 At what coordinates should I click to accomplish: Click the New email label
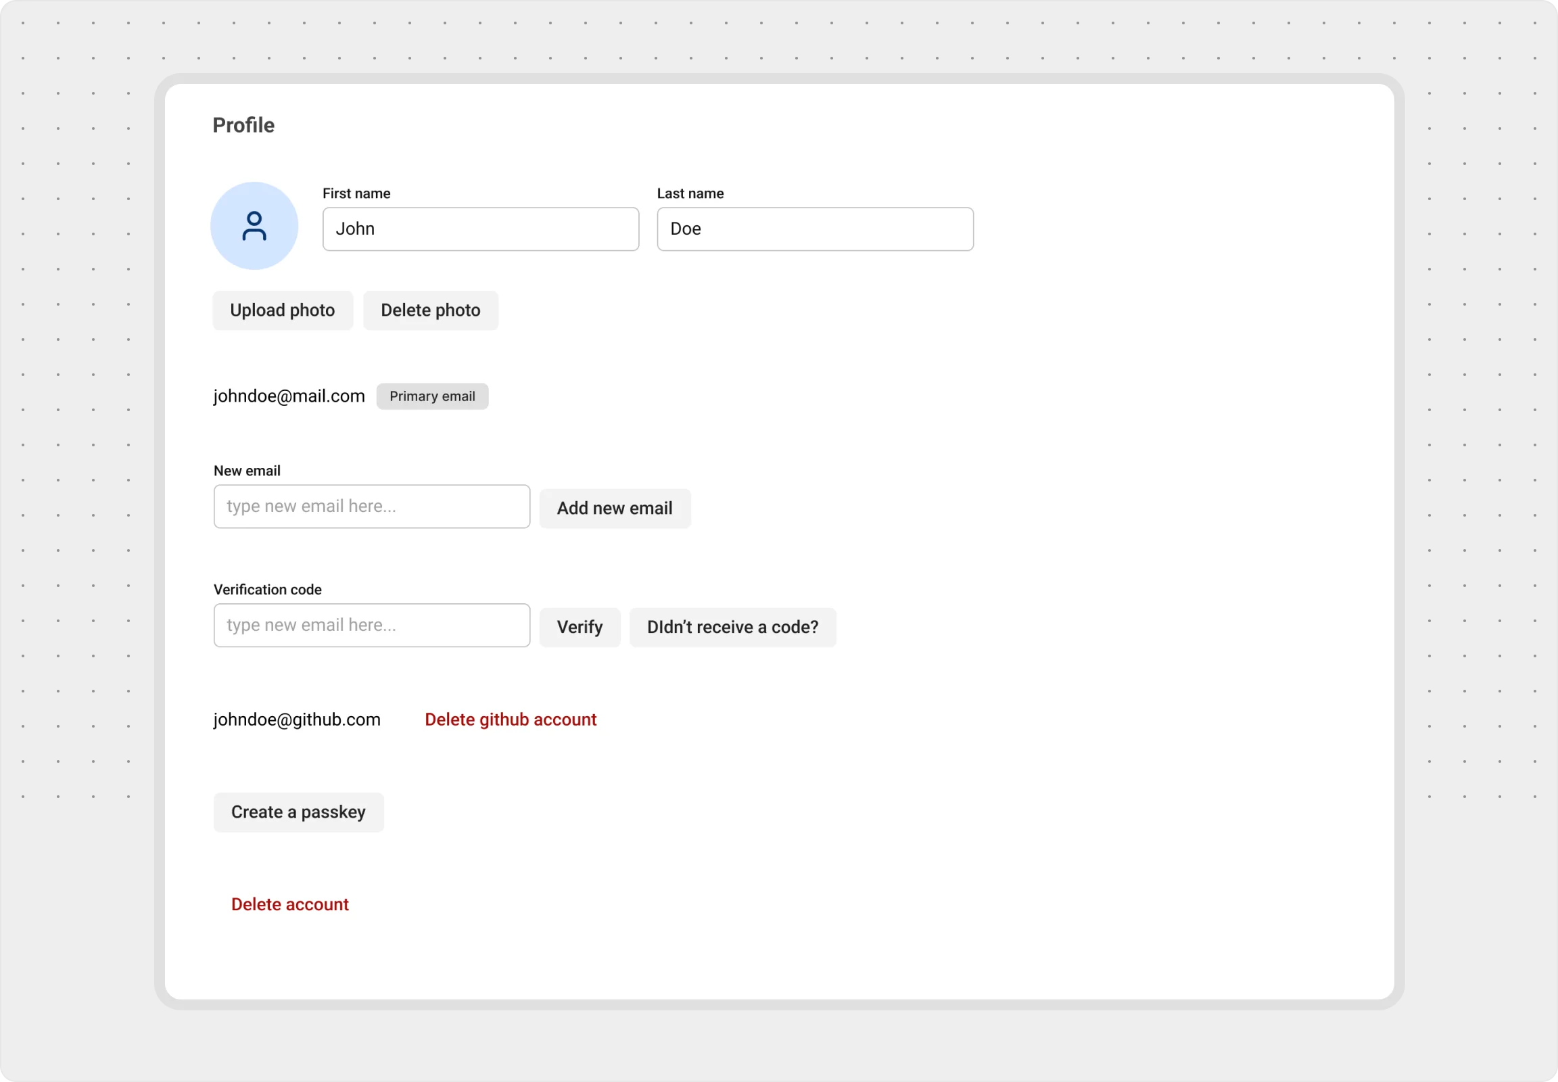pyautogui.click(x=247, y=471)
